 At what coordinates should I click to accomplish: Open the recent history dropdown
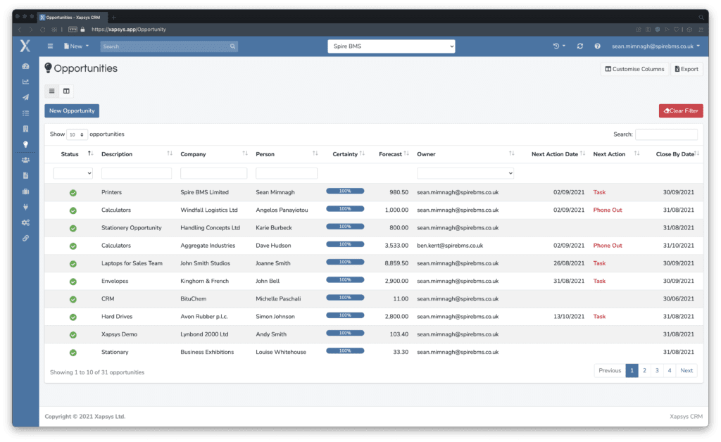(x=559, y=46)
